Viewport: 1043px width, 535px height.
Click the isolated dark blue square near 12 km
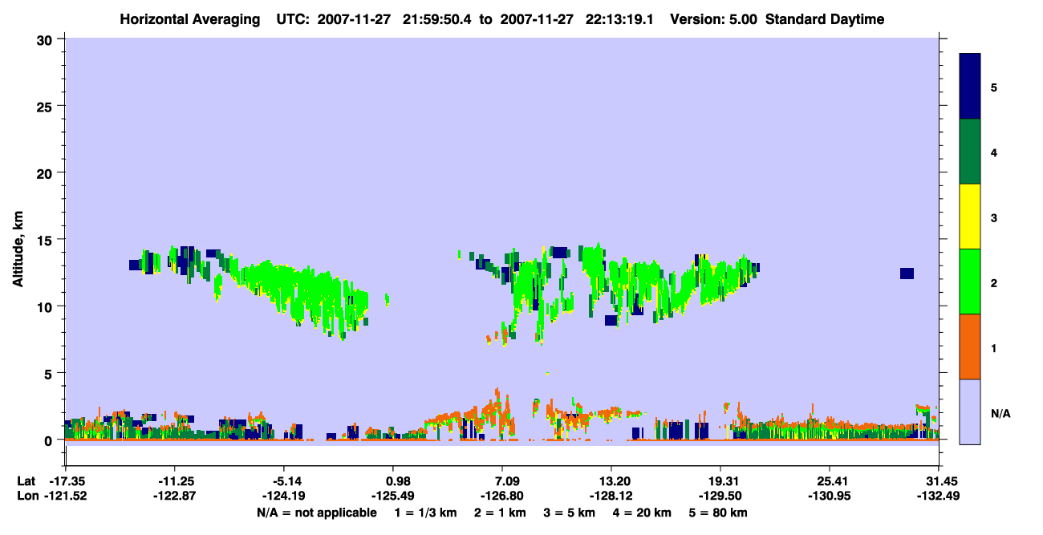tap(907, 274)
